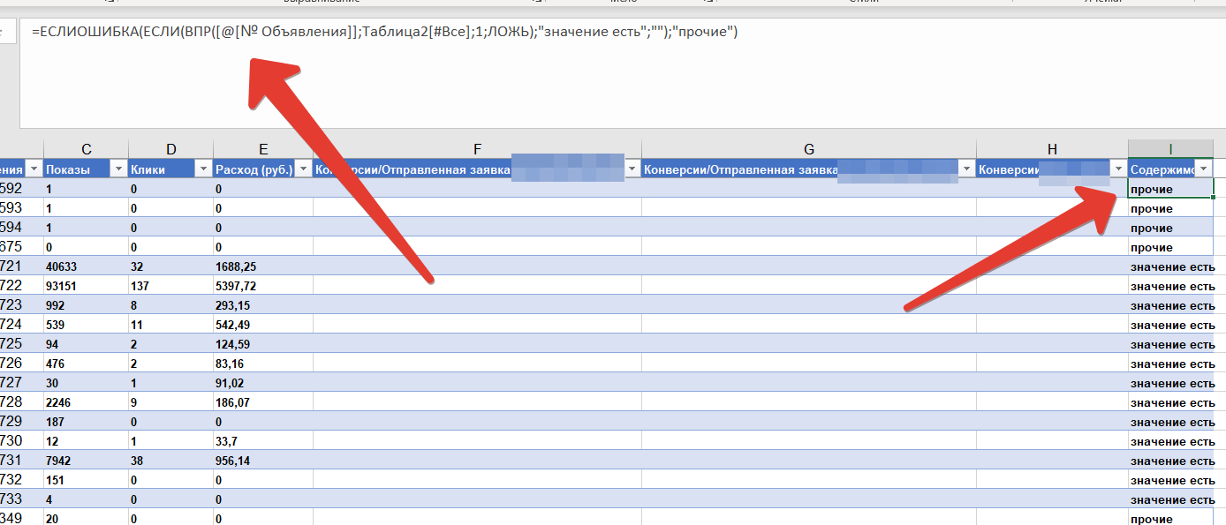Click "прочие" in the row ending 675

point(1152,247)
